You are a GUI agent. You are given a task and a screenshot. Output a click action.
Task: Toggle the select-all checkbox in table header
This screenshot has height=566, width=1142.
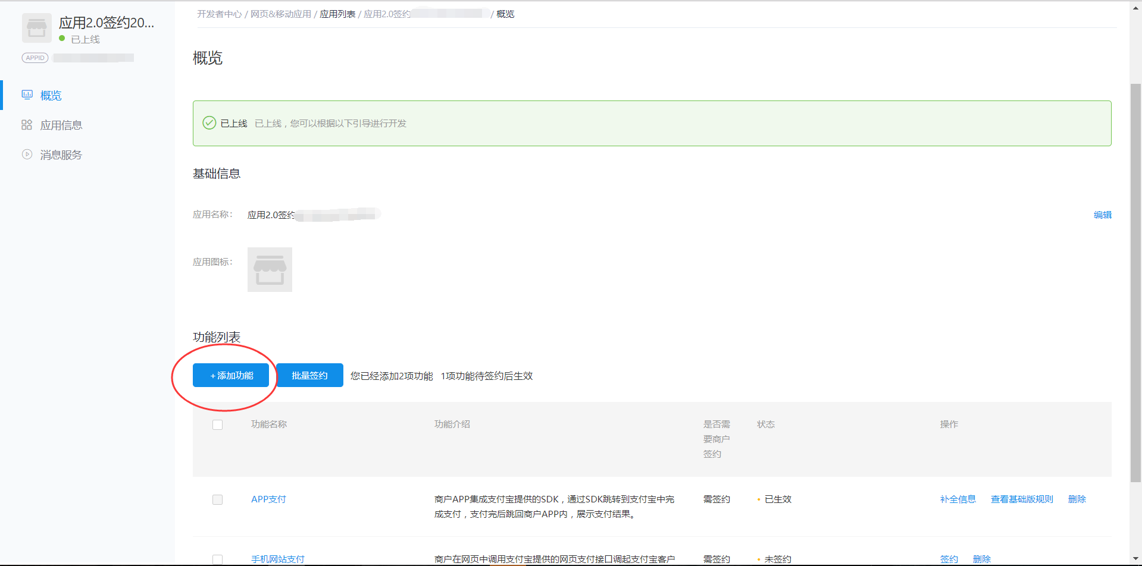pos(218,424)
